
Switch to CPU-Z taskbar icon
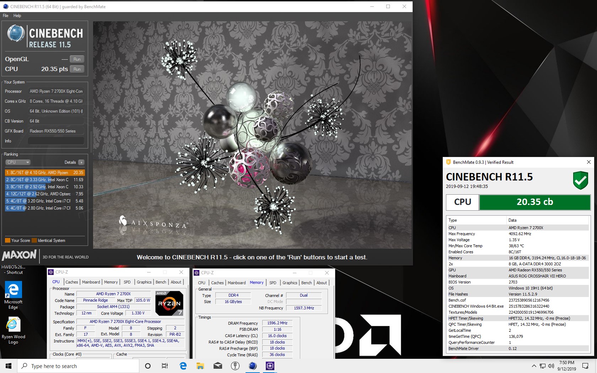[270, 366]
